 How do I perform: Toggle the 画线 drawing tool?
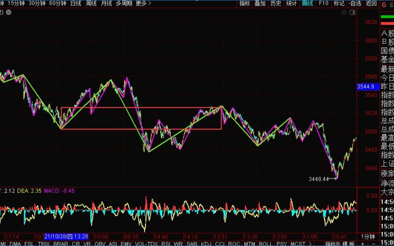(307, 3)
